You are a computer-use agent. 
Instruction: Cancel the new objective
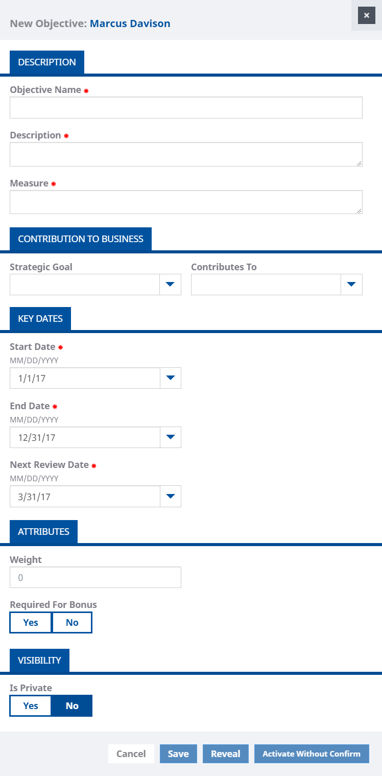(x=131, y=754)
